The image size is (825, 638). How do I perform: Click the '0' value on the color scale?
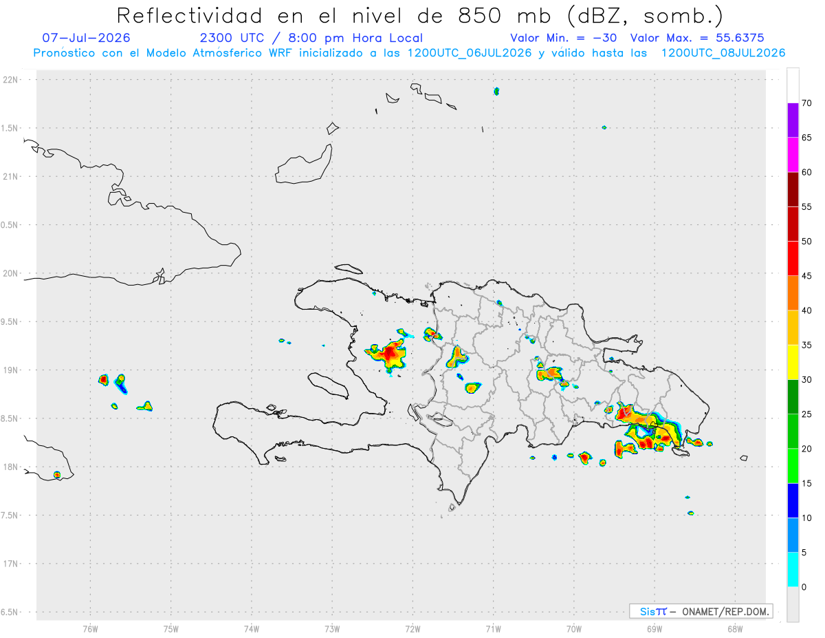(x=804, y=587)
